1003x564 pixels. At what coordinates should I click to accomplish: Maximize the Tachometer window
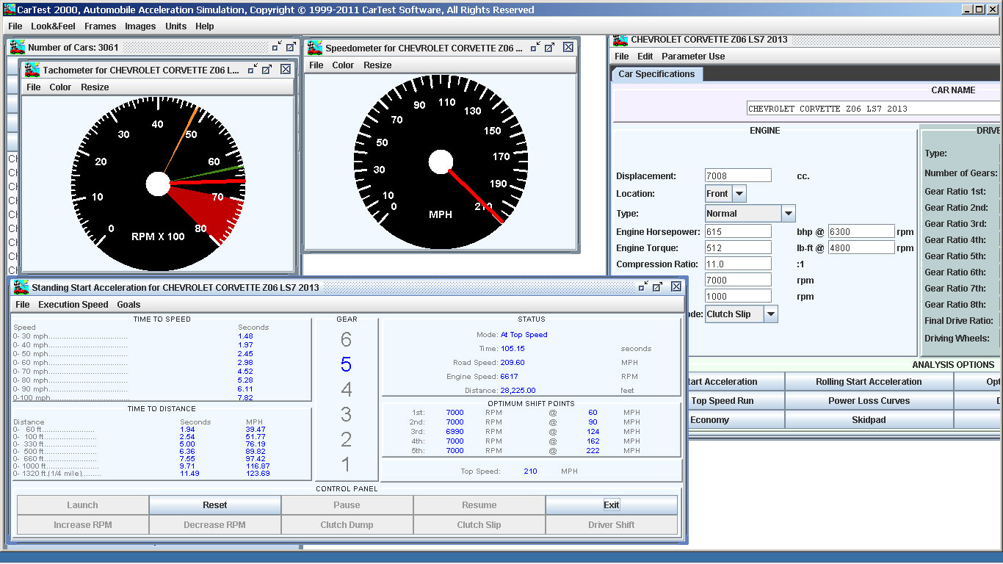pos(267,70)
